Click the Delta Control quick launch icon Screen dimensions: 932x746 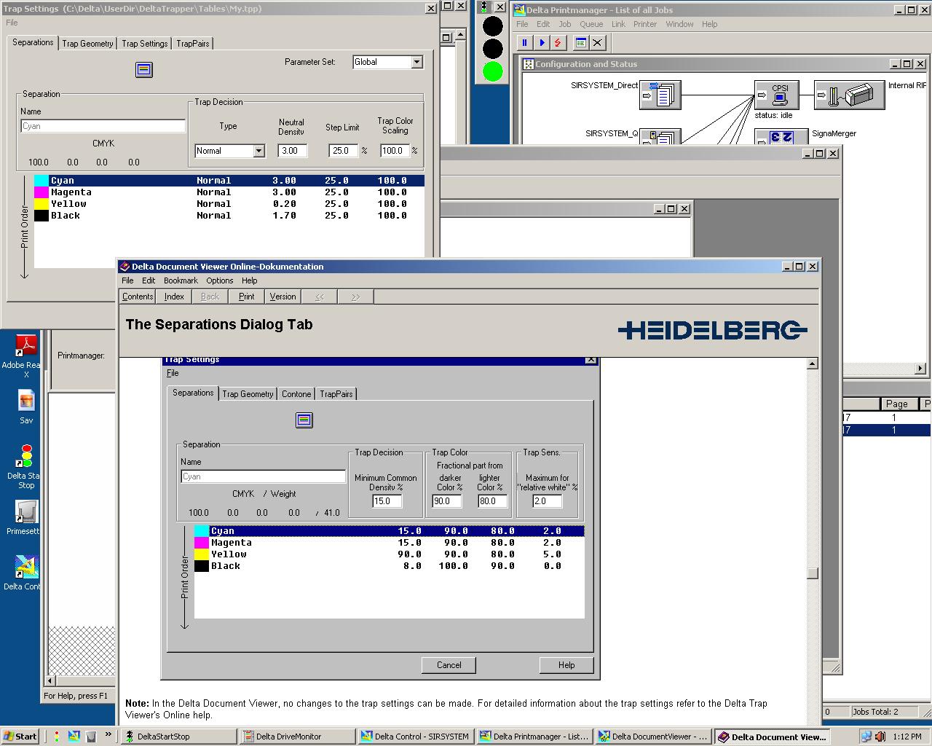pyautogui.click(x=74, y=737)
